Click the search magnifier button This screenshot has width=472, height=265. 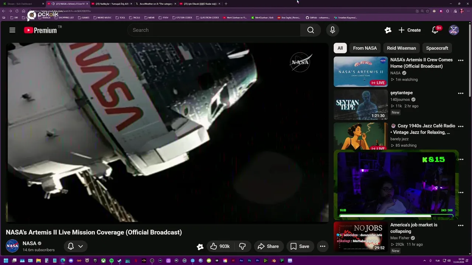(310, 30)
